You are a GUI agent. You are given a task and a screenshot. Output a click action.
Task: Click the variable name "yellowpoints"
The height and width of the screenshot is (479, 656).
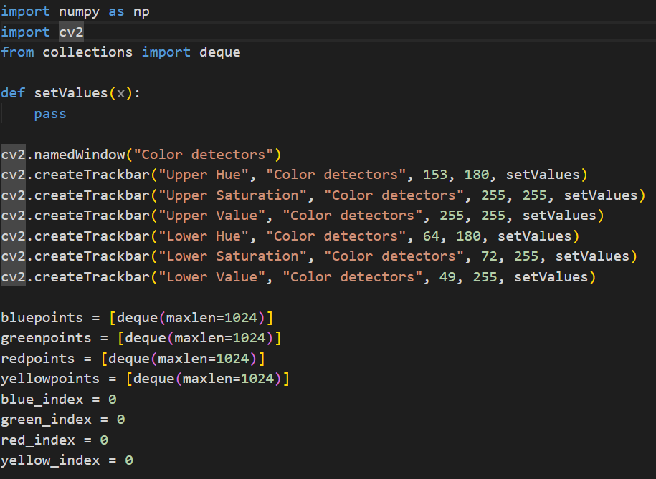coord(50,379)
